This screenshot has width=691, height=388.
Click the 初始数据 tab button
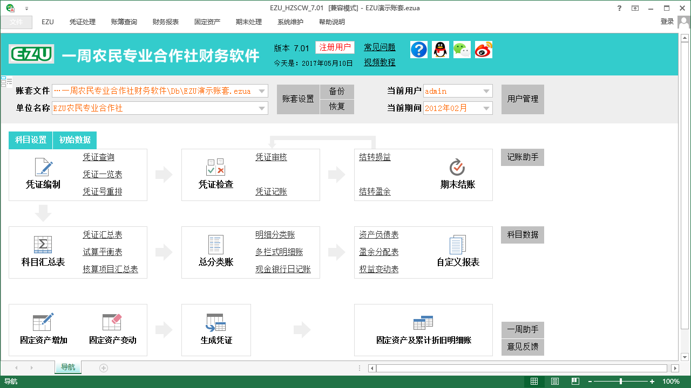pyautogui.click(x=74, y=140)
